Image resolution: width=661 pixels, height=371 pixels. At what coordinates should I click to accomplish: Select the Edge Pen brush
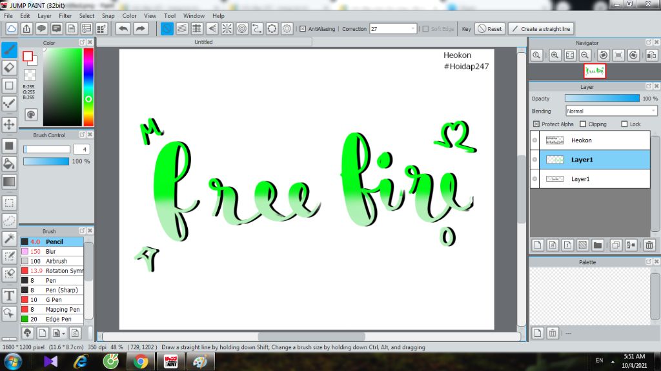pyautogui.click(x=52, y=319)
